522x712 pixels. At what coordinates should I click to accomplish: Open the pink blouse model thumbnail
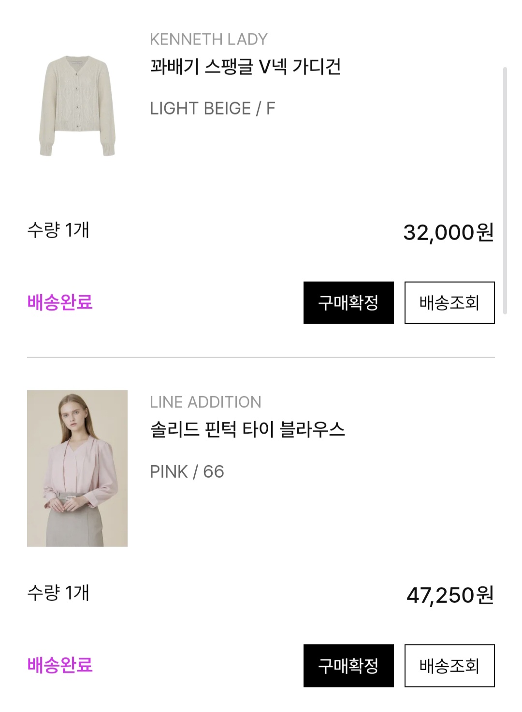coord(77,468)
